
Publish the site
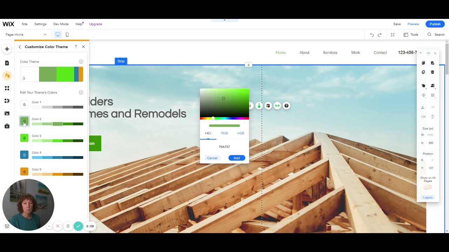click(x=435, y=24)
